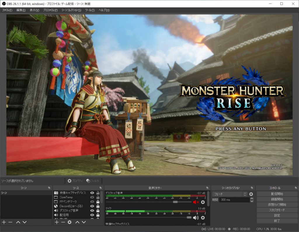Click the OBS logo in the title bar

(x=4, y=4)
